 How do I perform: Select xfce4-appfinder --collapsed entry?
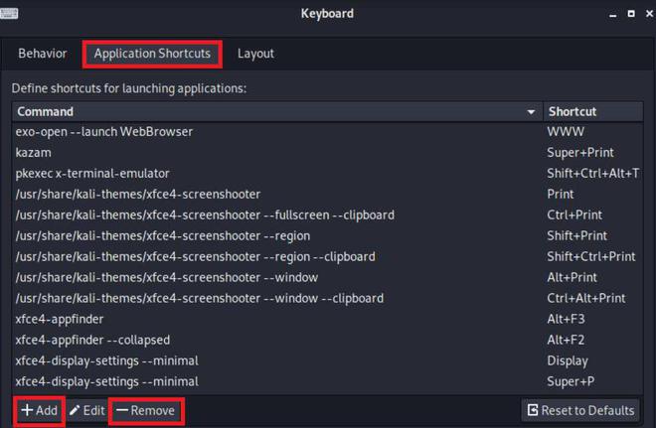[327, 340]
